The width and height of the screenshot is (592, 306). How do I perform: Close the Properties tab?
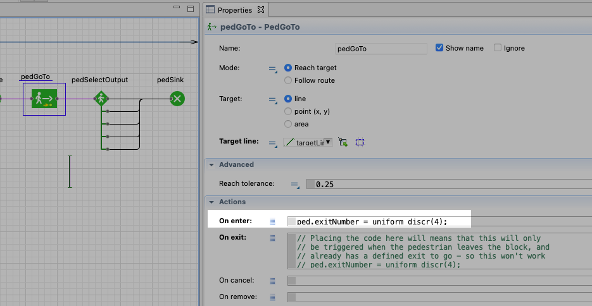(x=261, y=9)
